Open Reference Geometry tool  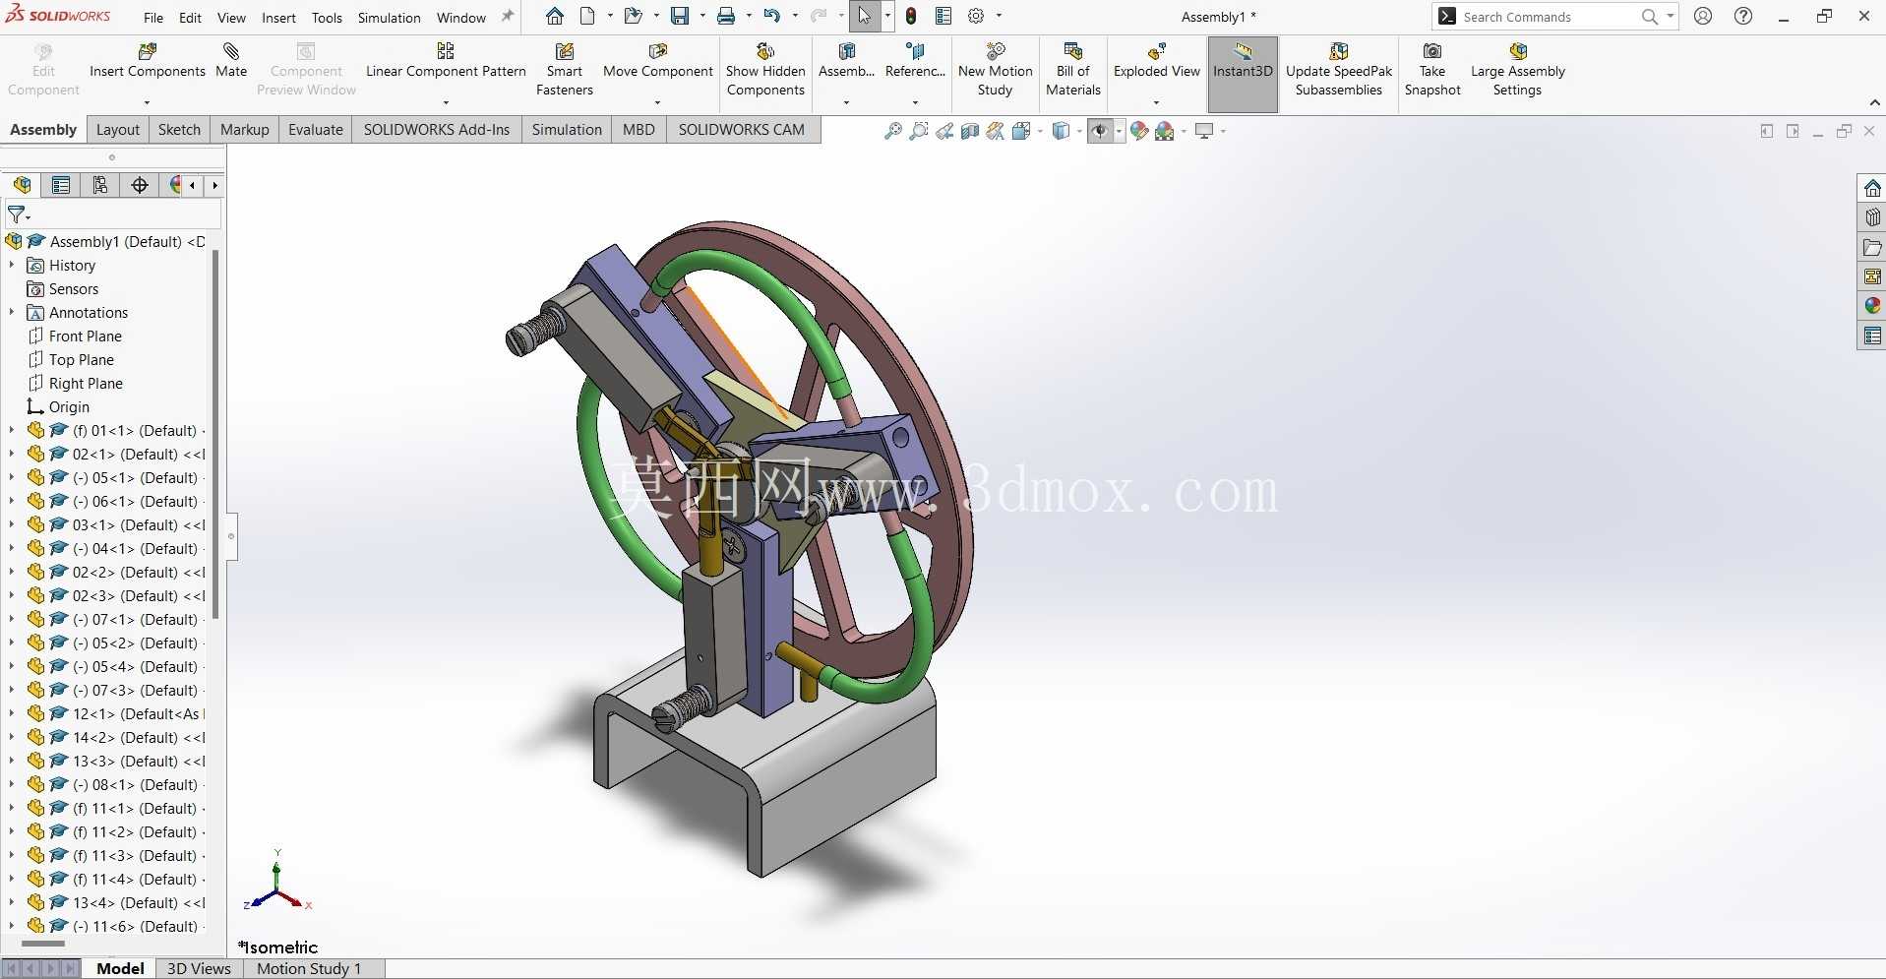[x=915, y=61]
